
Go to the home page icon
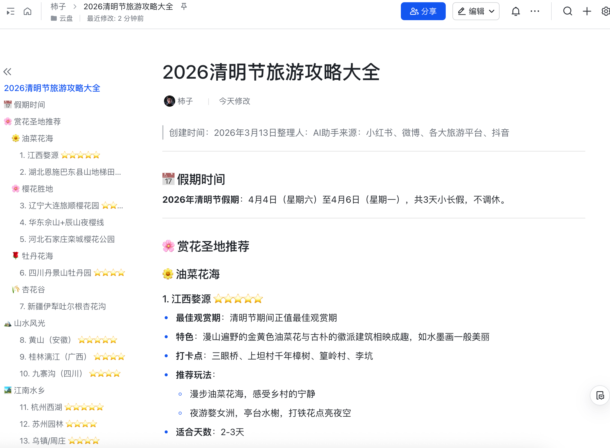click(27, 11)
